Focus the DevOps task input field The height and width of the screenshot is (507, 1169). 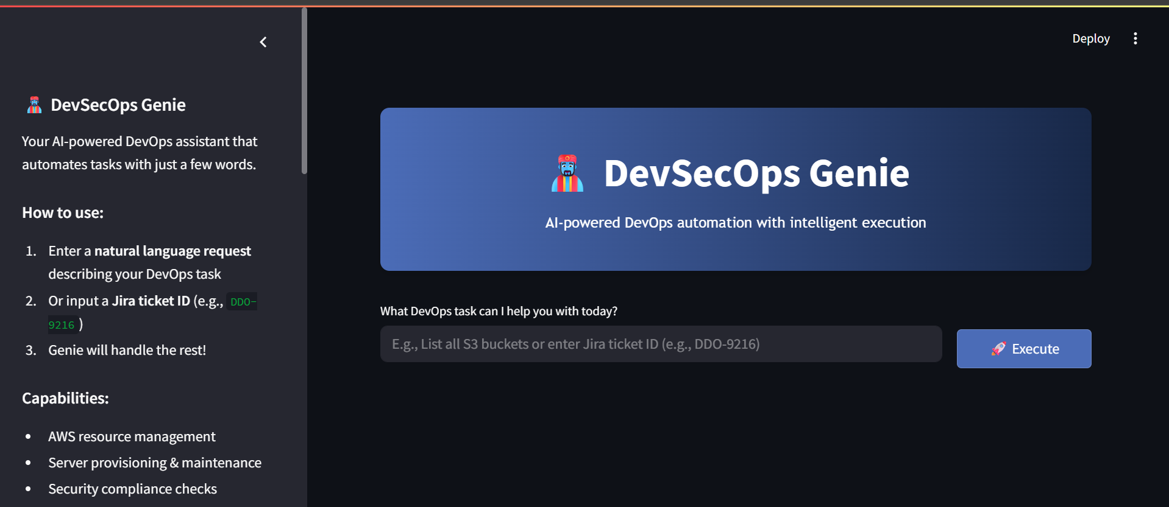pos(661,344)
